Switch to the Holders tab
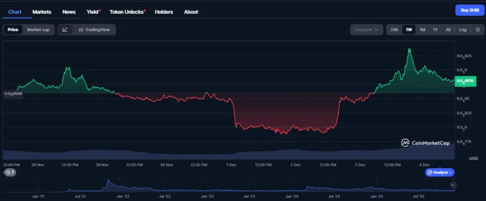The height and width of the screenshot is (201, 486). point(164,12)
